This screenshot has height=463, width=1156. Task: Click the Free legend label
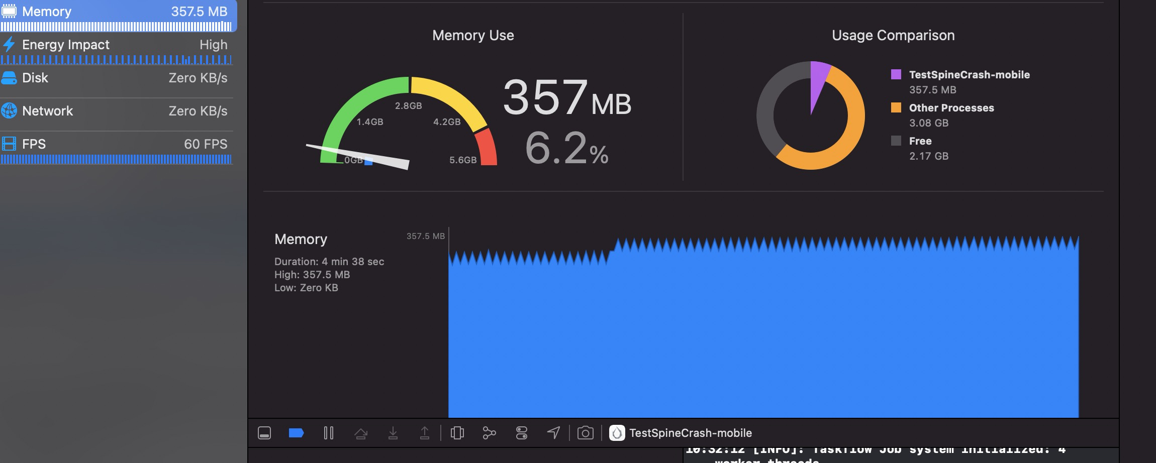[x=920, y=141]
